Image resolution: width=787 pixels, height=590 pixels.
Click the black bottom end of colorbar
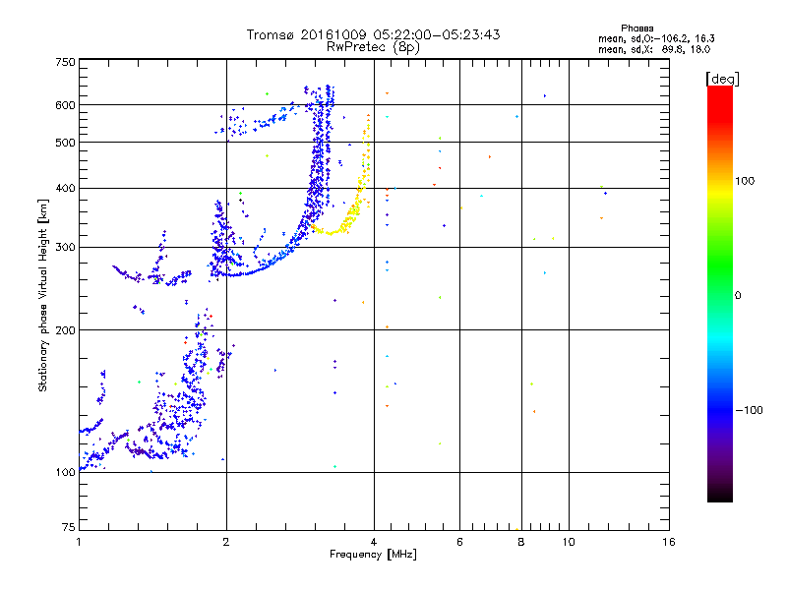[720, 495]
